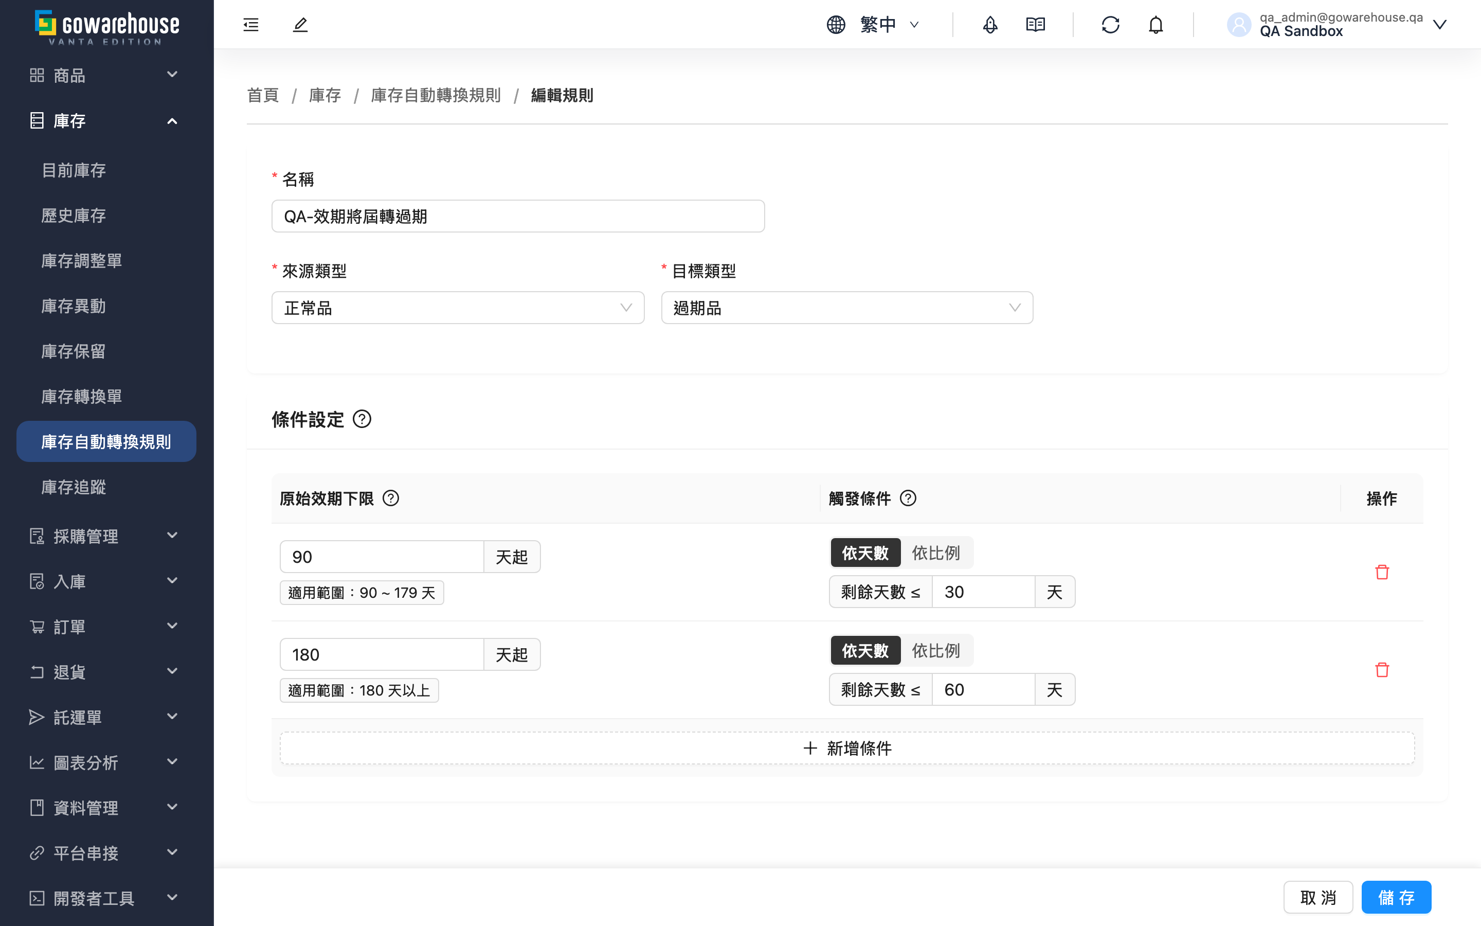Screen dimensions: 1481x926
Task: Select 依天數 for the 90 天起 row
Action: pos(865,553)
